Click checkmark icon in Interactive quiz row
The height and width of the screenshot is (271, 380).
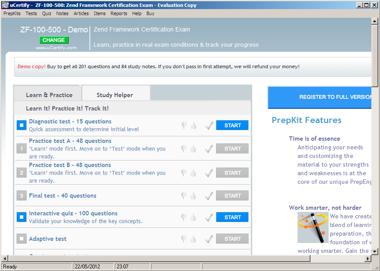209,217
